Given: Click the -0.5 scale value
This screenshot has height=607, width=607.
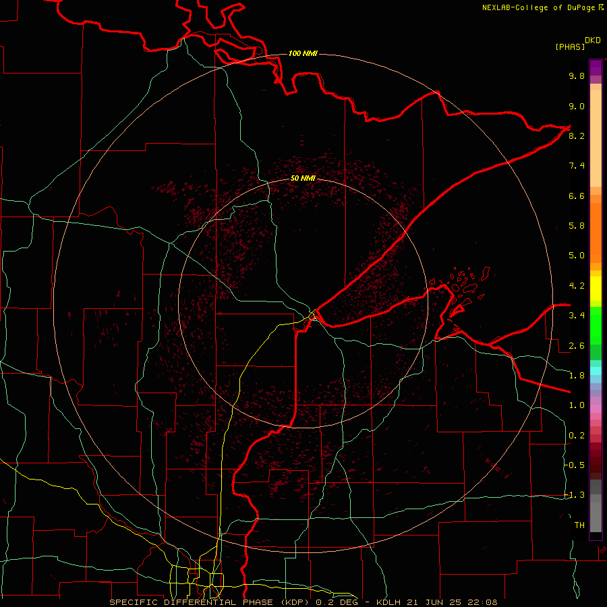Looking at the screenshot, I should point(575,465).
